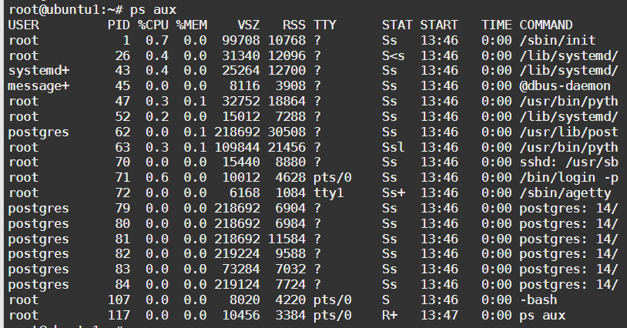Click the PID column header
The height and width of the screenshot is (328, 627).
pos(119,25)
